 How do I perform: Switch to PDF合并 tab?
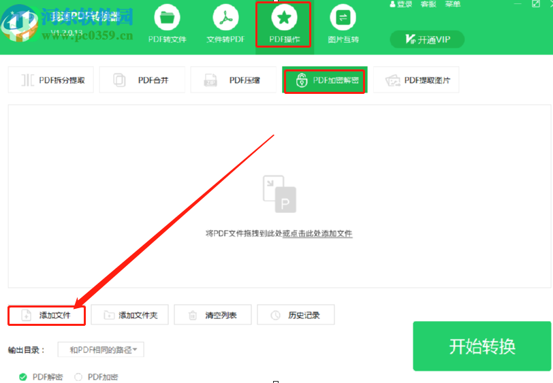point(142,80)
